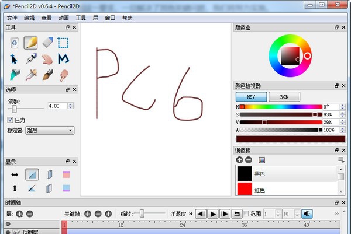This screenshot has width=351, height=234.
Task: Delete the current layer
Action: click(x=30, y=214)
